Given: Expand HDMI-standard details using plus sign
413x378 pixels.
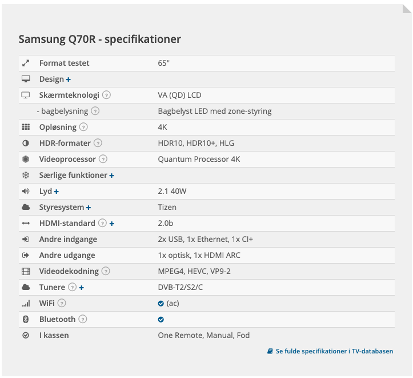Looking at the screenshot, I should point(111,223).
